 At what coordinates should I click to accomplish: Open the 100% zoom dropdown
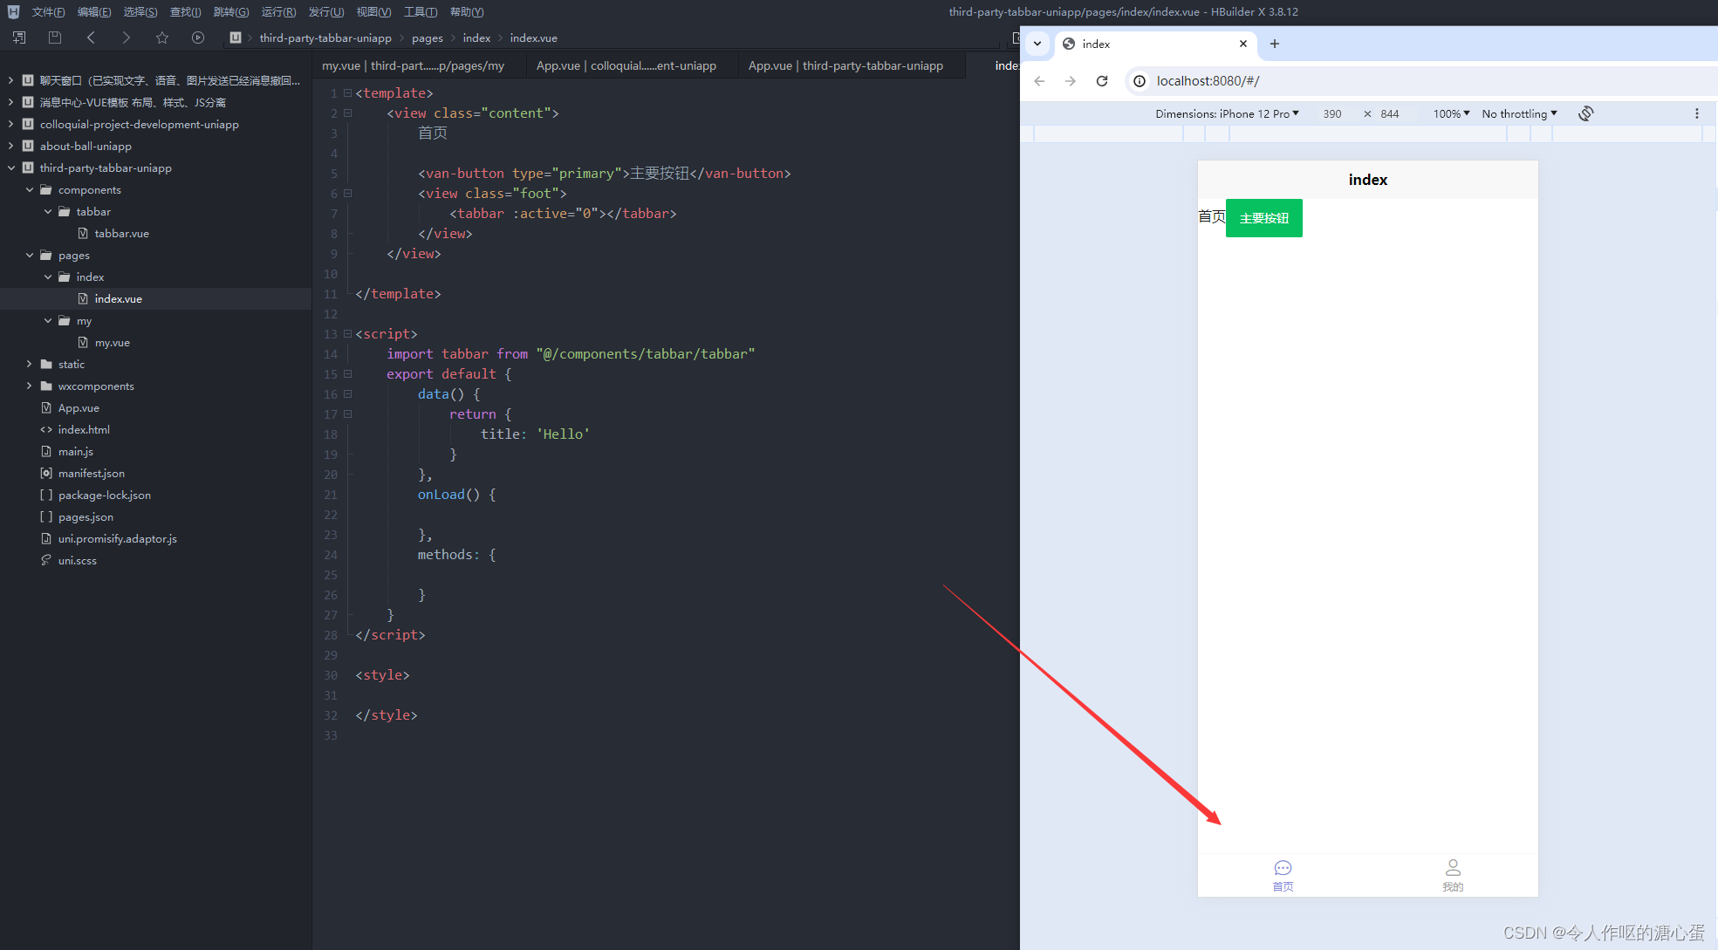pos(1451,113)
